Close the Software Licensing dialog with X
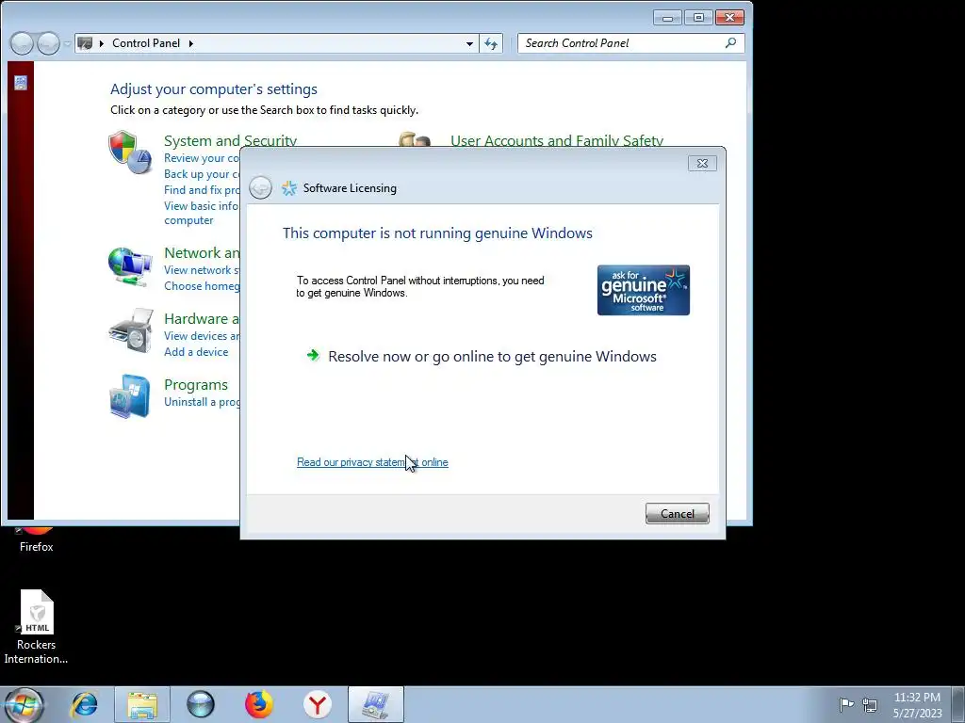Screen dimensions: 965x723 pos(702,163)
